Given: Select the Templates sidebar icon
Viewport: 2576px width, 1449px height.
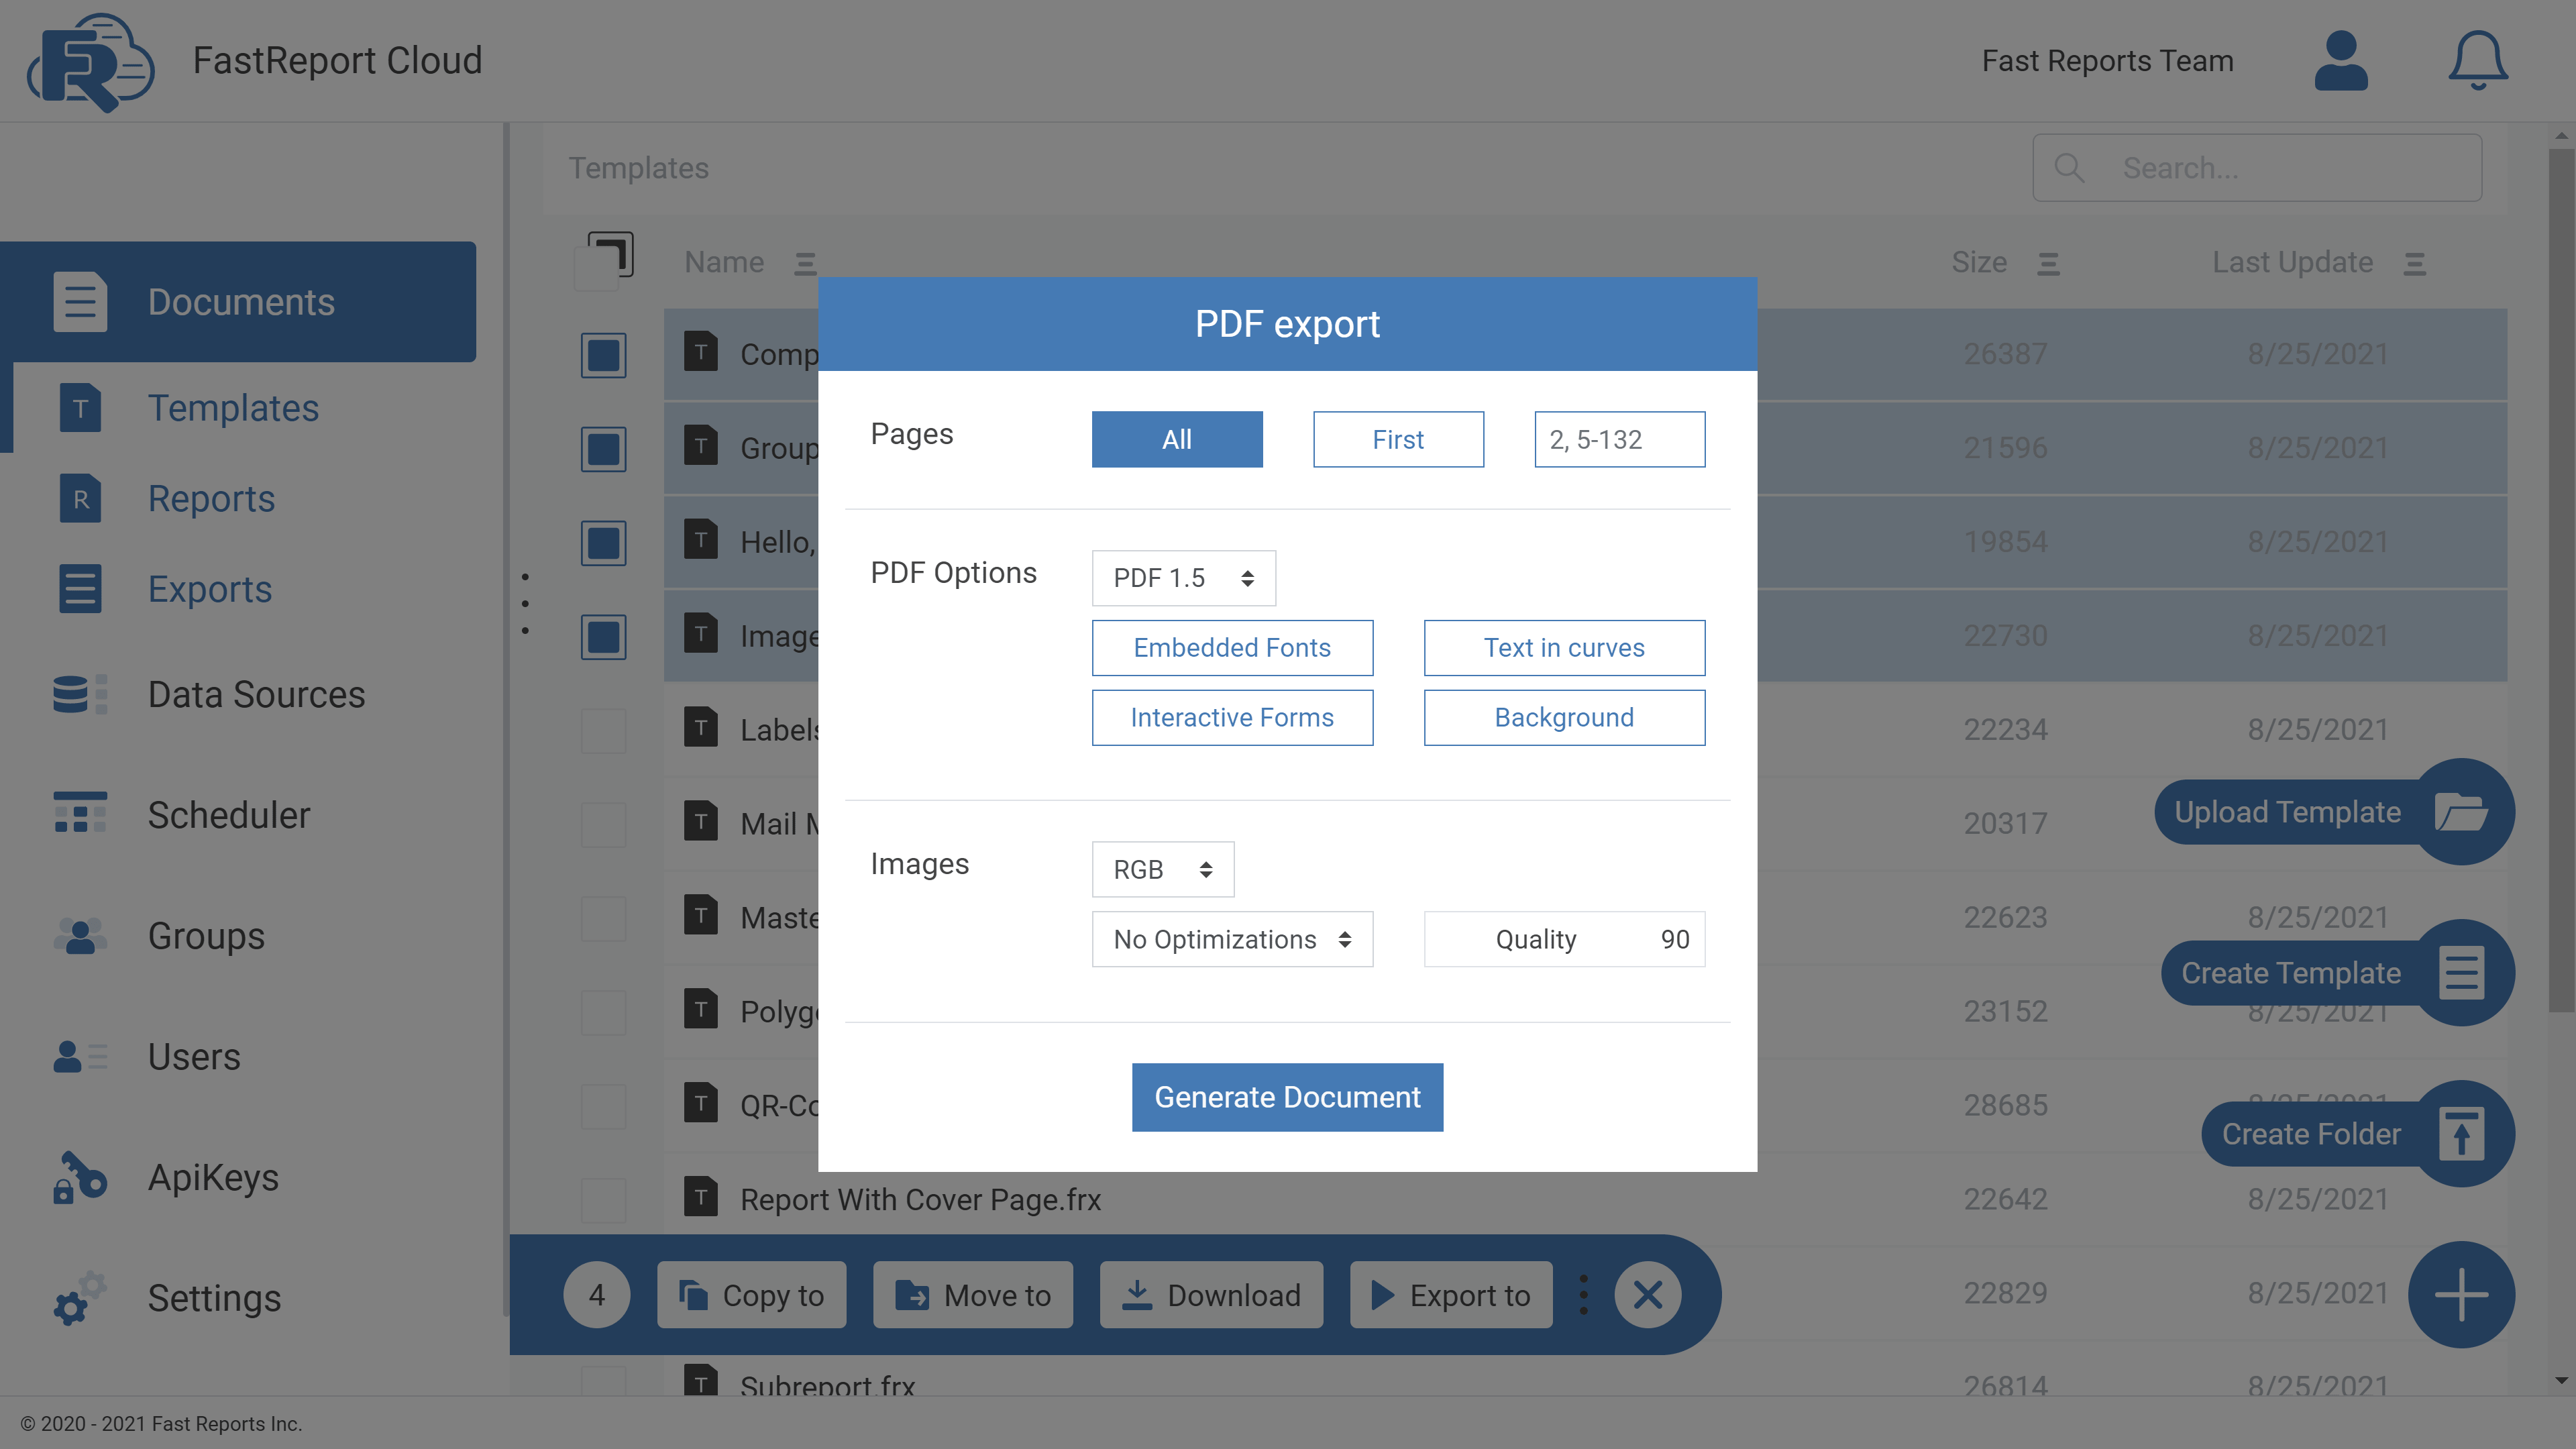Looking at the screenshot, I should (80, 407).
